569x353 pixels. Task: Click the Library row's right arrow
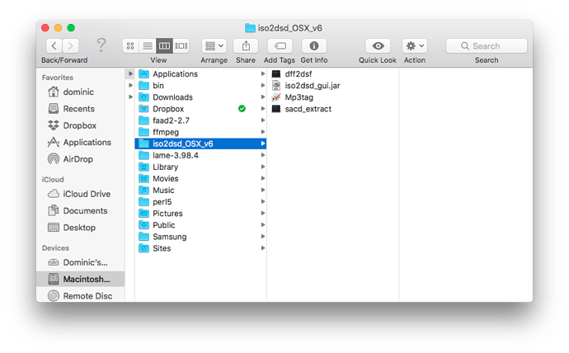click(x=263, y=167)
